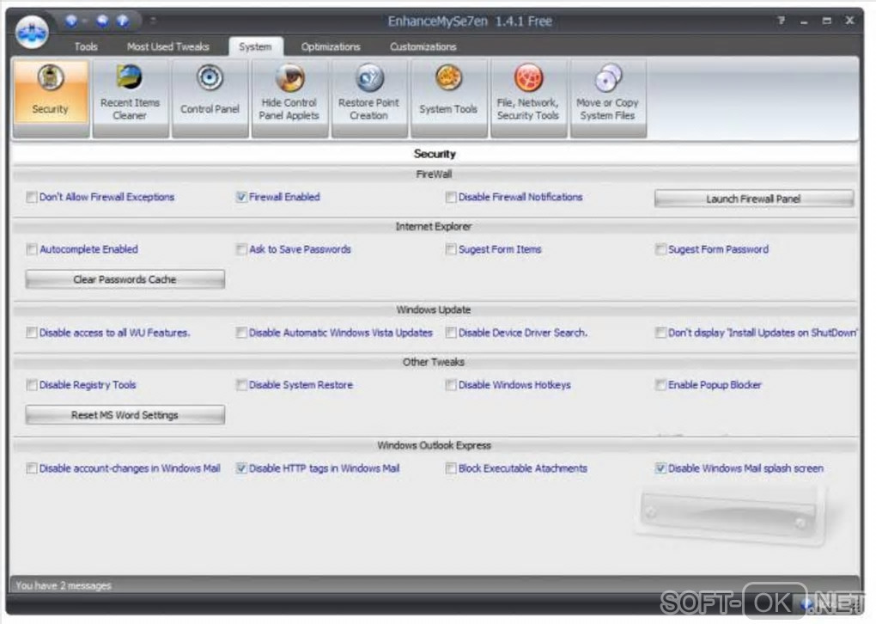Switch to the Most Used Tweaks tab
876x624 pixels.
(168, 46)
